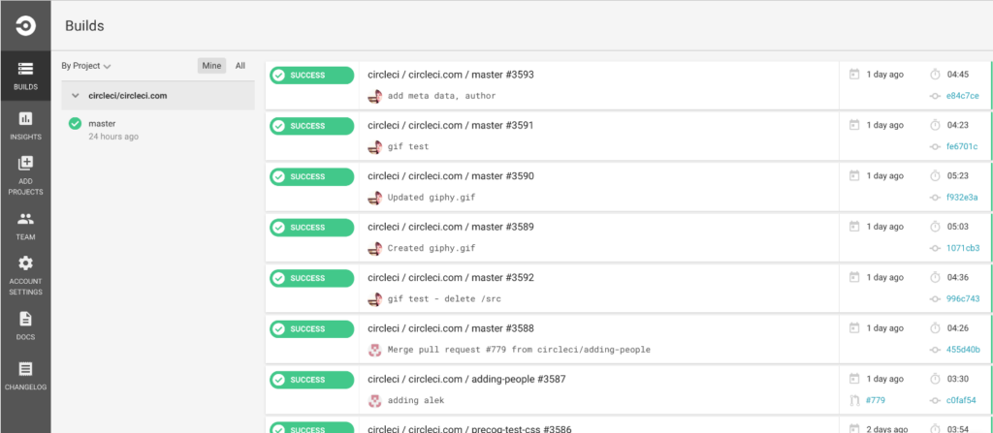This screenshot has width=993, height=433.
Task: Click SUCCESS badge for build #3590
Action: tap(311, 176)
